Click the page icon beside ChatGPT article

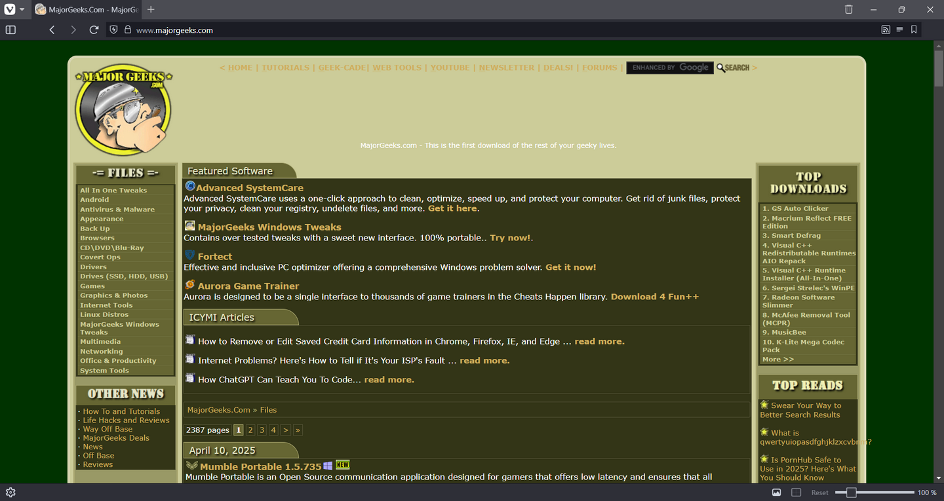[x=190, y=378]
